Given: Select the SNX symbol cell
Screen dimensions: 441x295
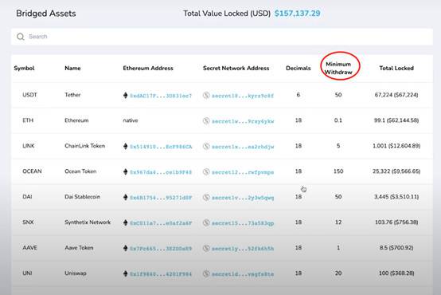Looking at the screenshot, I should (x=28, y=222).
